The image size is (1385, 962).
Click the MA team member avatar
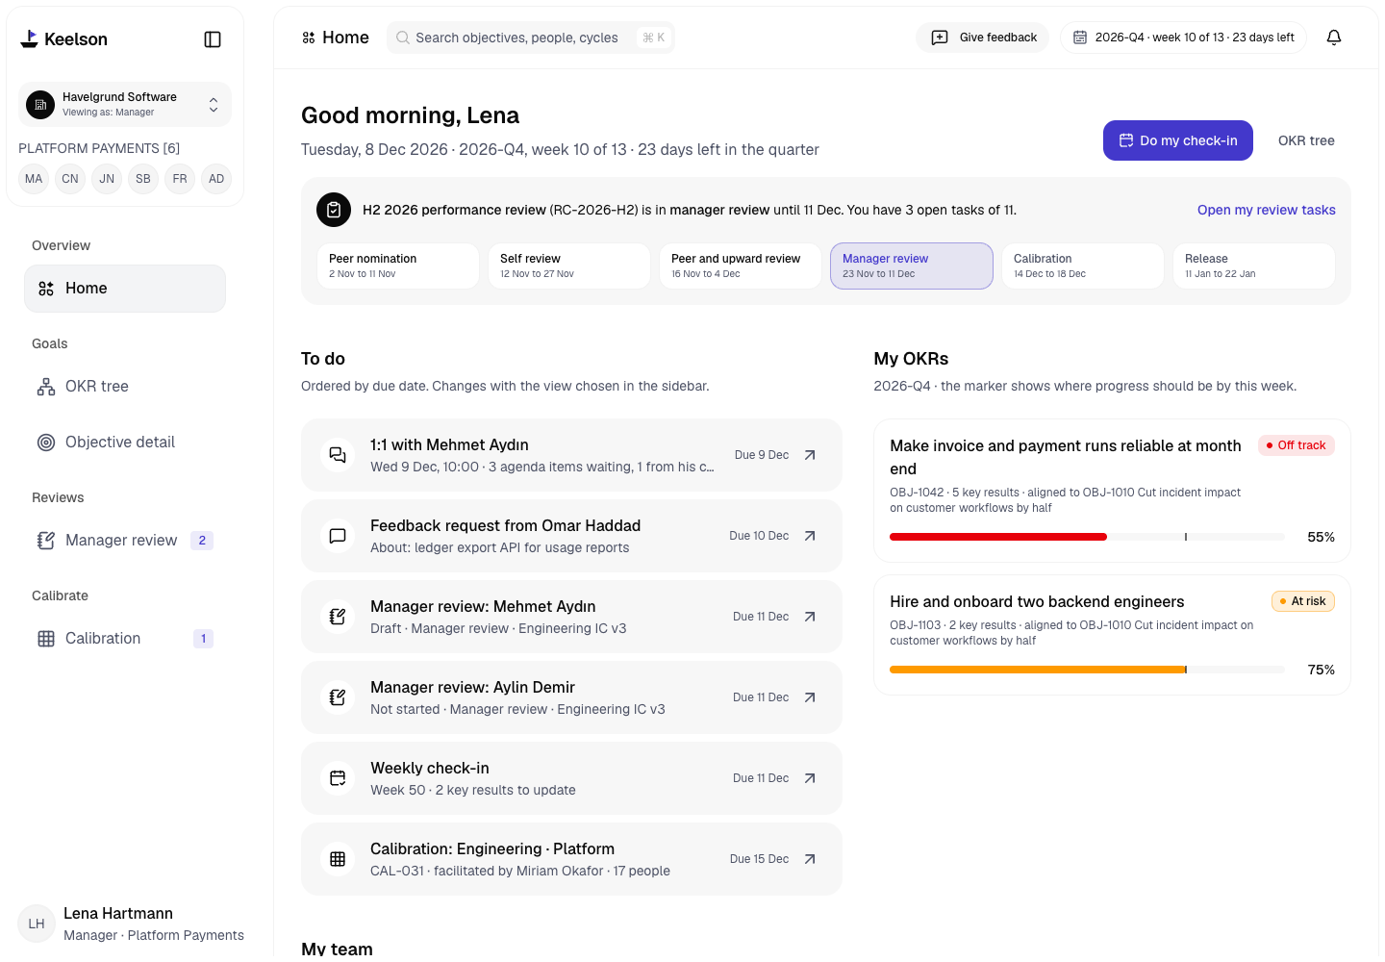coord(34,179)
